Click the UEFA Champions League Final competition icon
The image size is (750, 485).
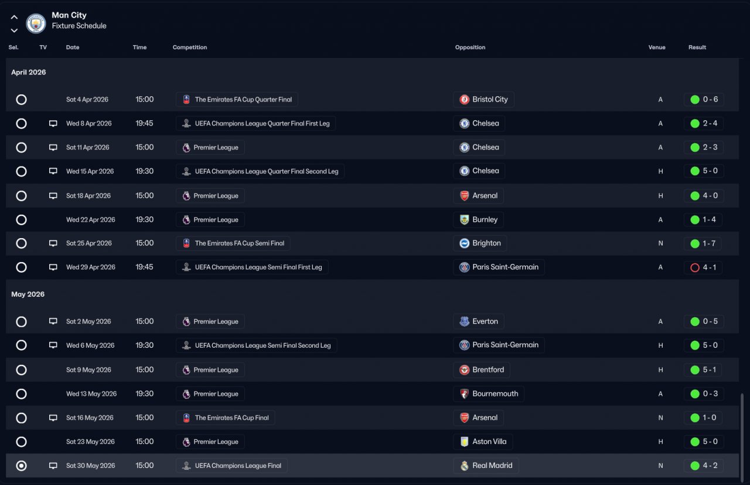(186, 466)
